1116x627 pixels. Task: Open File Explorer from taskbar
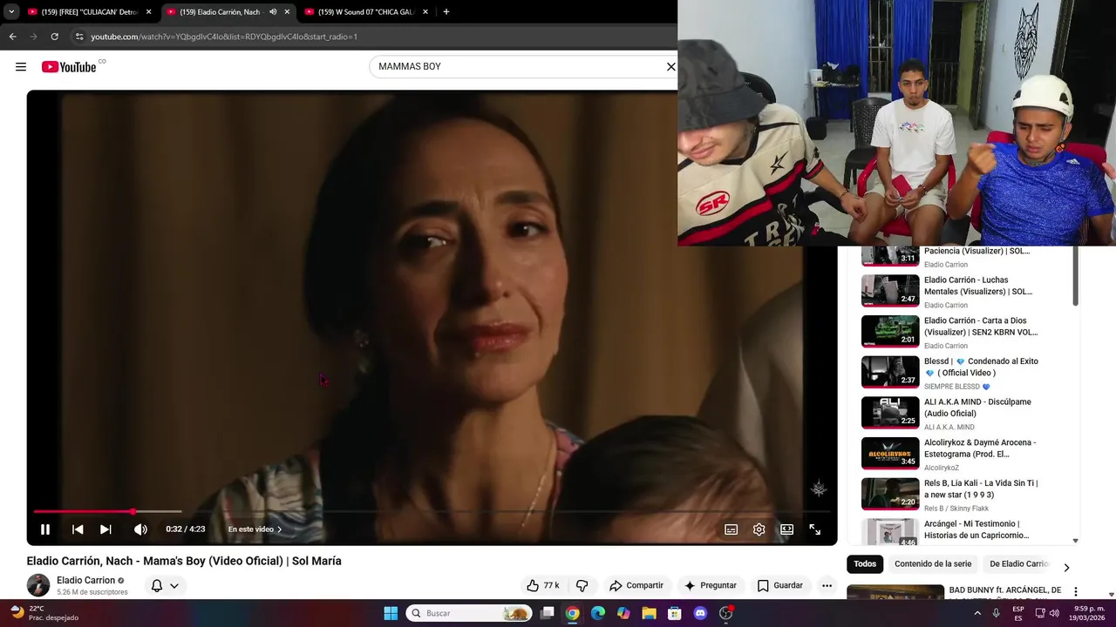(x=649, y=613)
